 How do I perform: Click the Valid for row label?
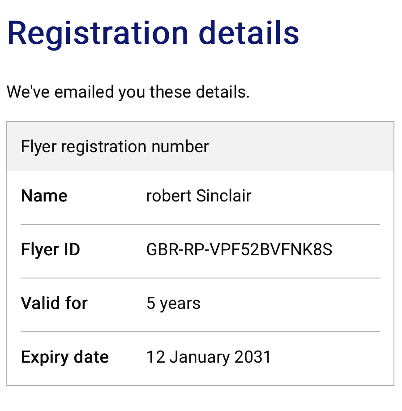(54, 303)
